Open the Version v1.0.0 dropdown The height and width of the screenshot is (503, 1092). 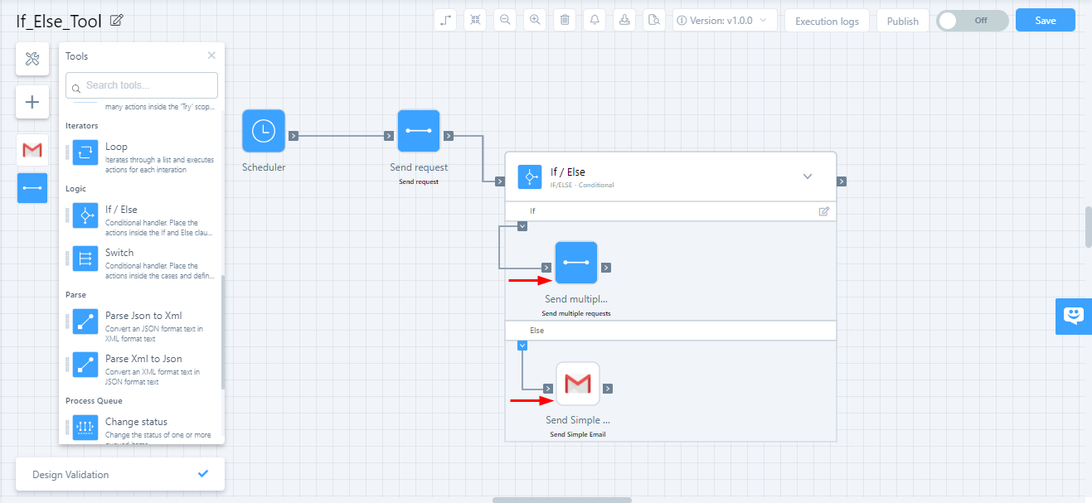pos(725,21)
